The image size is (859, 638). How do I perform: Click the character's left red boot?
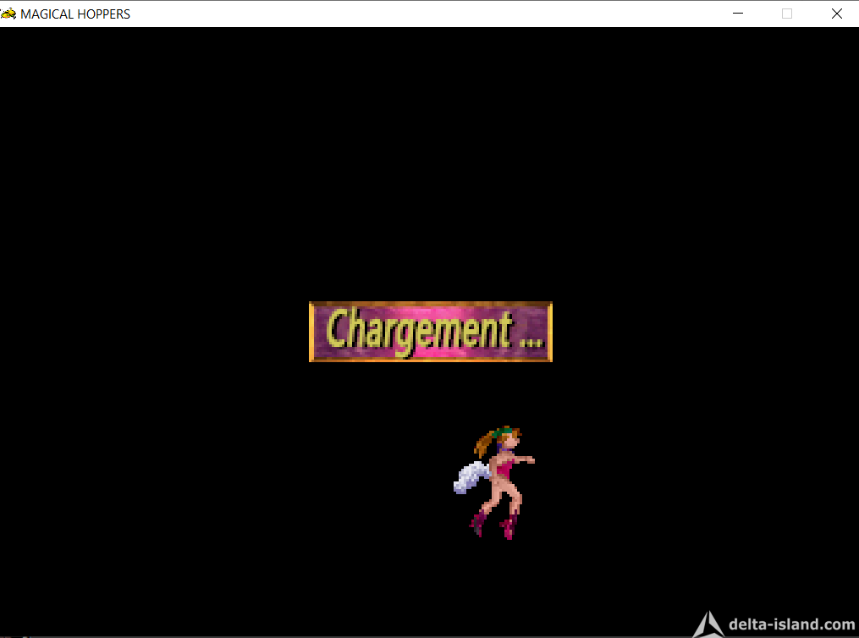click(x=477, y=523)
